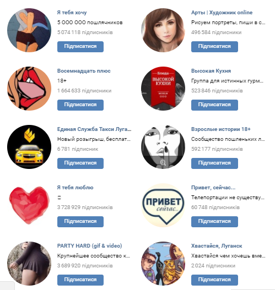The image size is (275, 290).
Task: Subscribe to PARTY HARD (gif & video)
Action: point(80,280)
